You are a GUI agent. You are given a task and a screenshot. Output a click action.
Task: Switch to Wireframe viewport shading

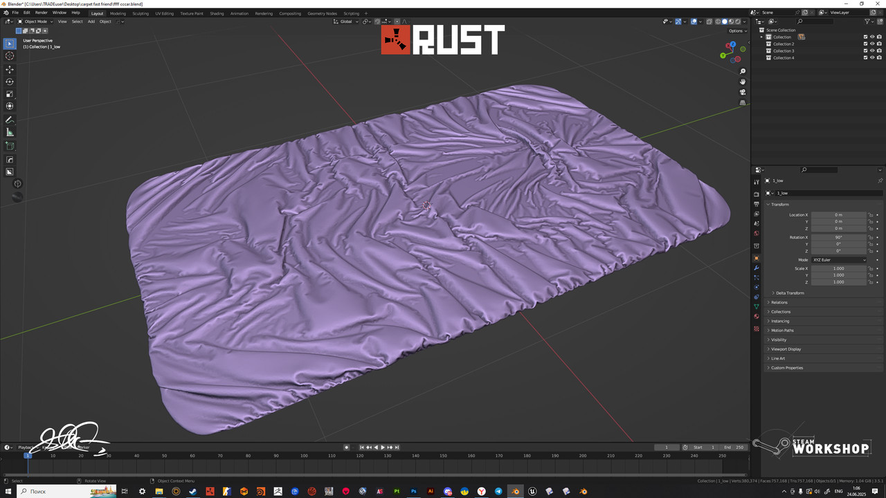718,21
